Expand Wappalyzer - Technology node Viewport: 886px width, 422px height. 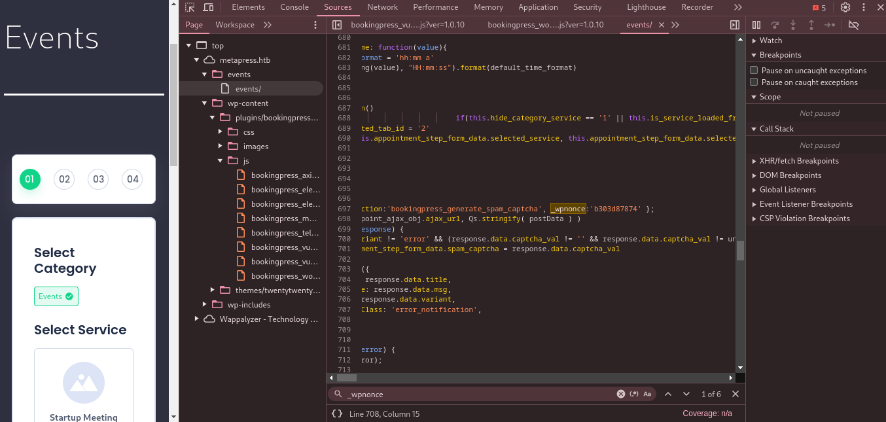pos(197,319)
